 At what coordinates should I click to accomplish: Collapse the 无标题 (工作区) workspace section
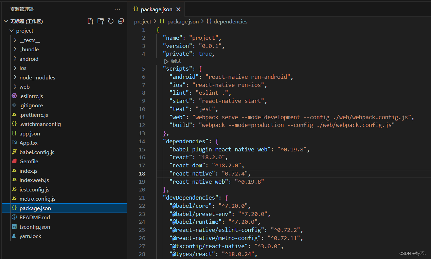(6, 21)
